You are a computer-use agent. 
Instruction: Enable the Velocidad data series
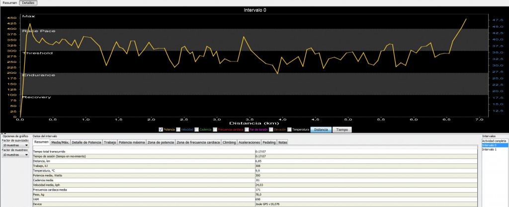[176, 129]
